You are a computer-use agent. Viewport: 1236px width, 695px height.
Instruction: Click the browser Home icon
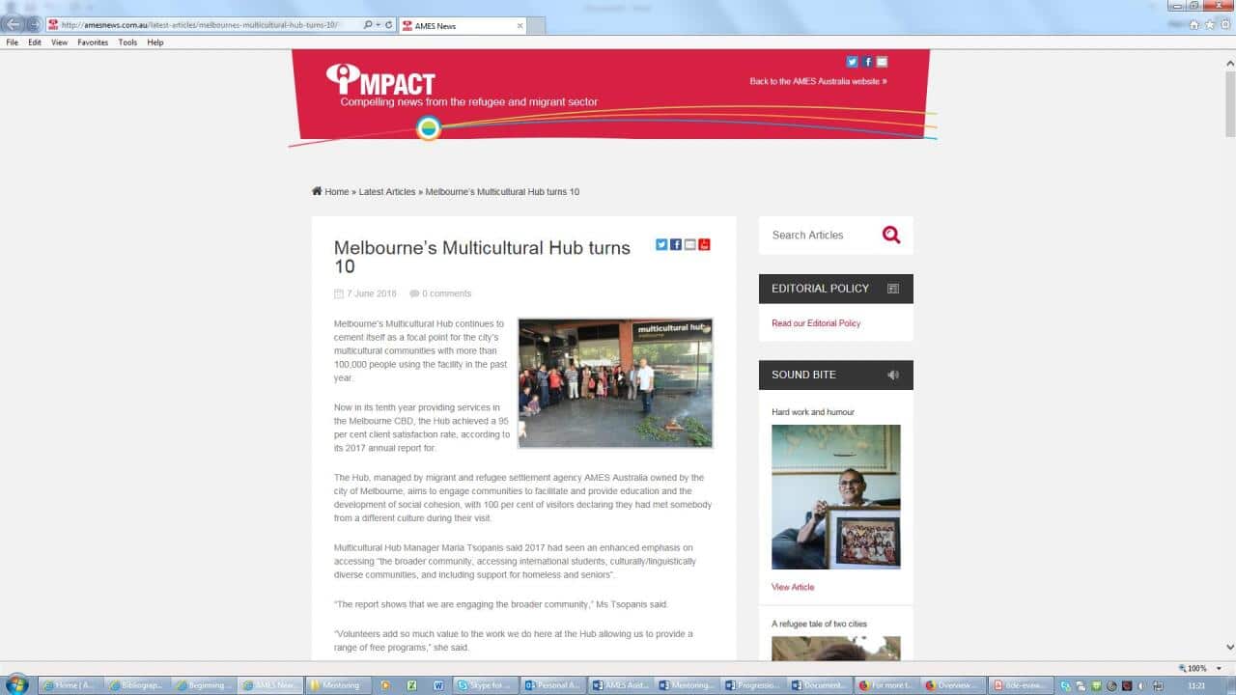tap(1194, 25)
